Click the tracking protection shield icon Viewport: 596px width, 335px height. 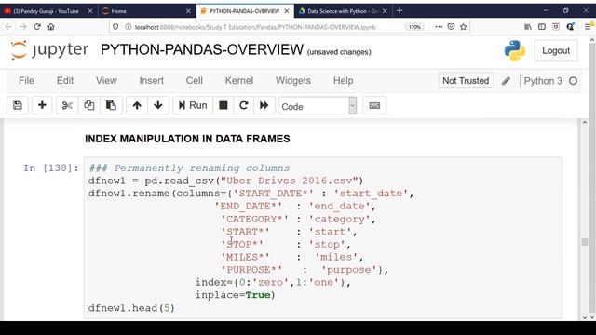[x=115, y=27]
